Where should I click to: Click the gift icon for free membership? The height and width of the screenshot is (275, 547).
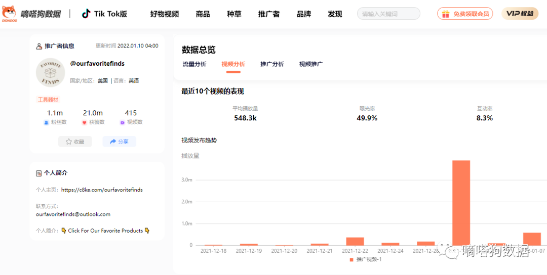pyautogui.click(x=445, y=14)
